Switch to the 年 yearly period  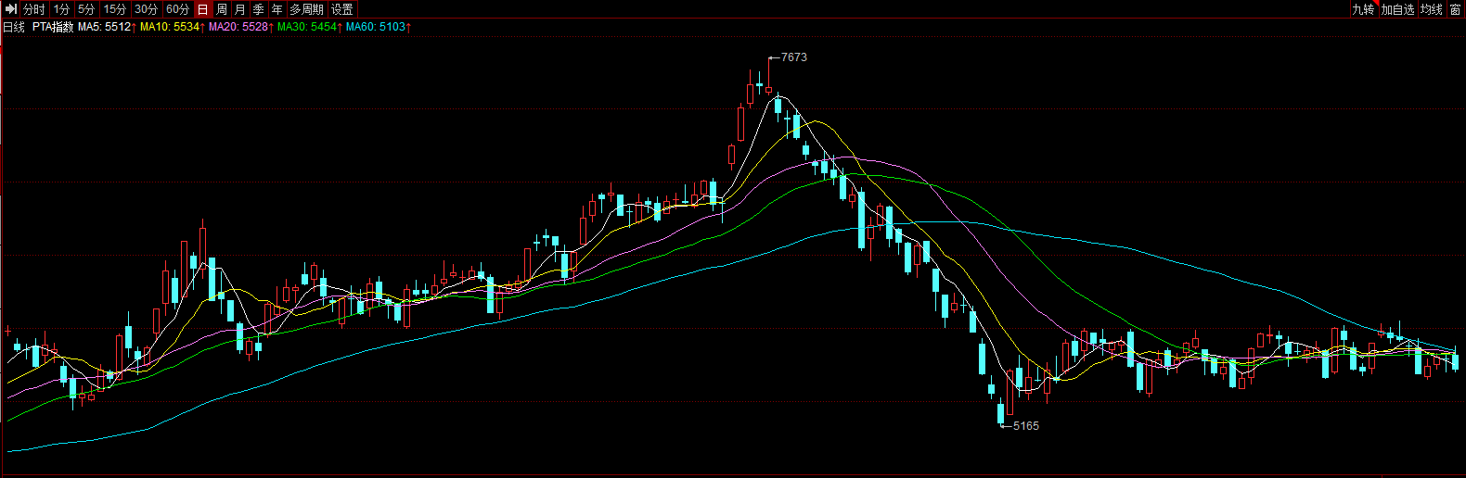point(277,9)
